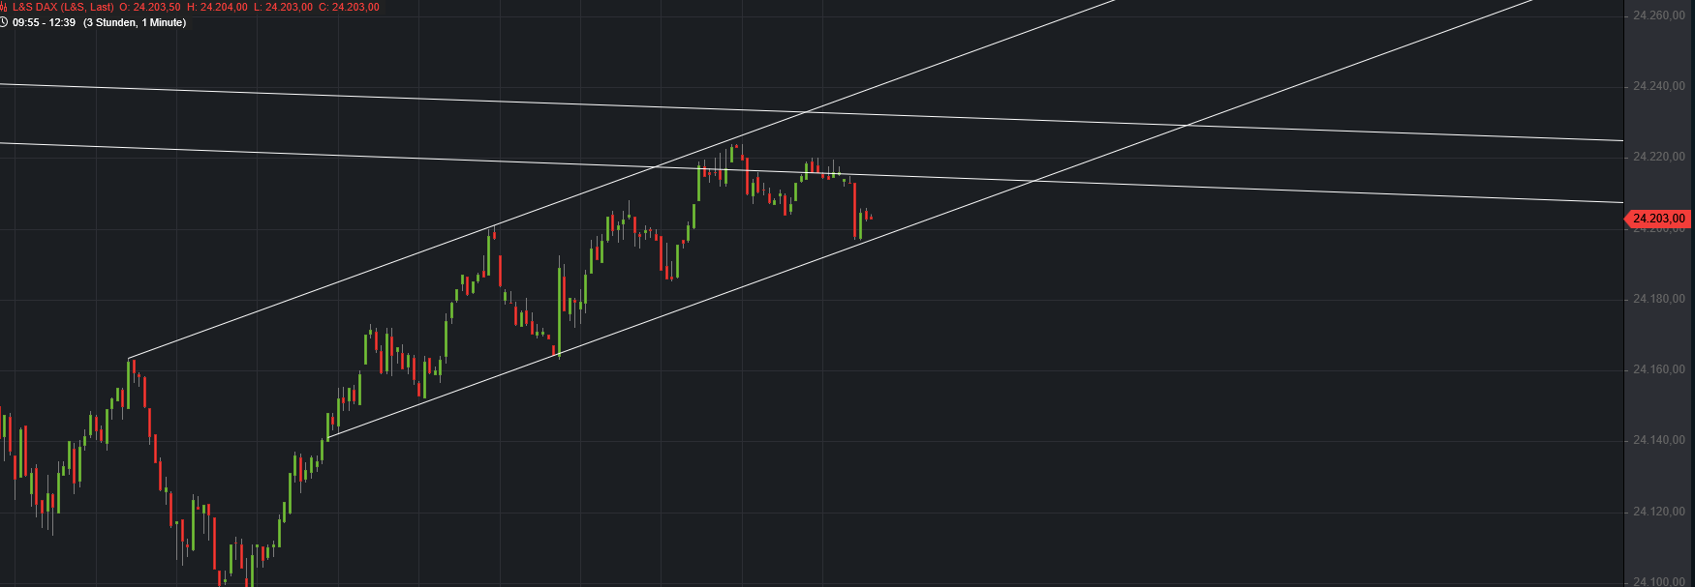Click the 24.100,00 label at axis bottom
The image size is (1695, 587).
point(1658,581)
